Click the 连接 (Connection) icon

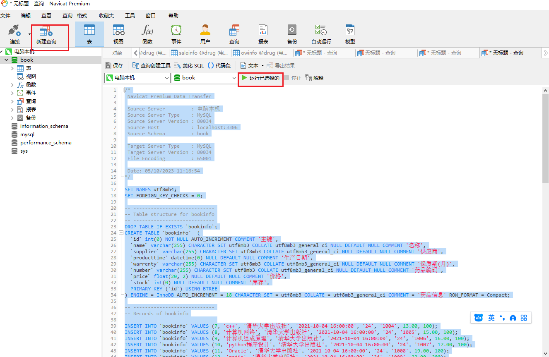[x=14, y=34]
